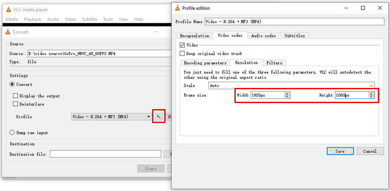Maximize the Profile edition window

click(363, 8)
